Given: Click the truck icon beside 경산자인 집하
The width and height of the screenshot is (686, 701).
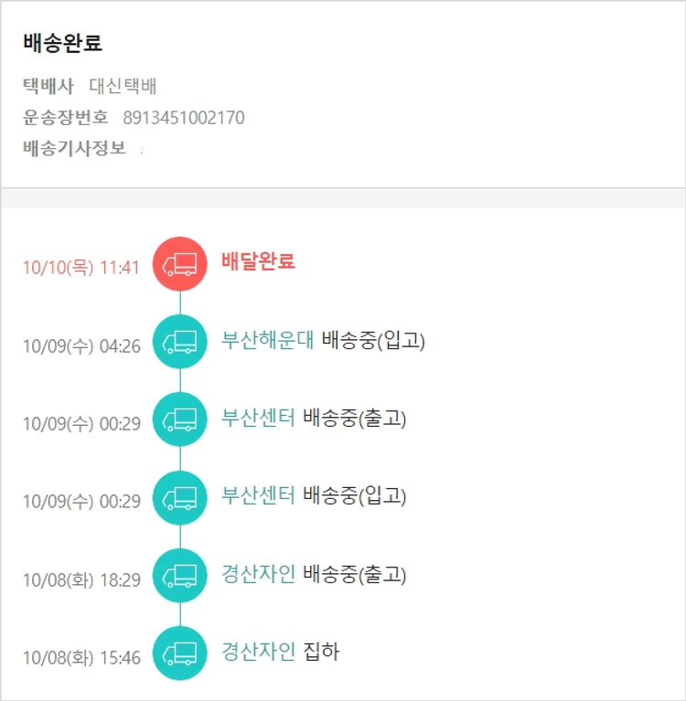Looking at the screenshot, I should click(180, 653).
